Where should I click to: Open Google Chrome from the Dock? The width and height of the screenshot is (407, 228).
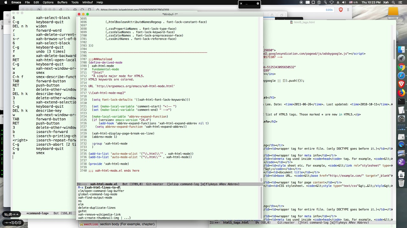[402, 67]
